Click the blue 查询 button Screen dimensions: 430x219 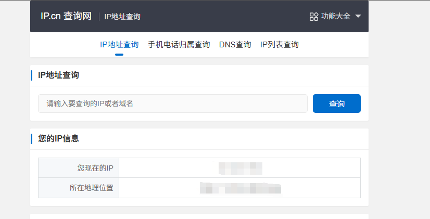click(337, 104)
